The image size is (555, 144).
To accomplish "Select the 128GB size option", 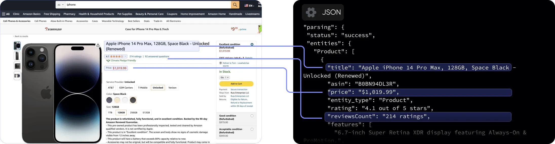I will tap(121, 113).
